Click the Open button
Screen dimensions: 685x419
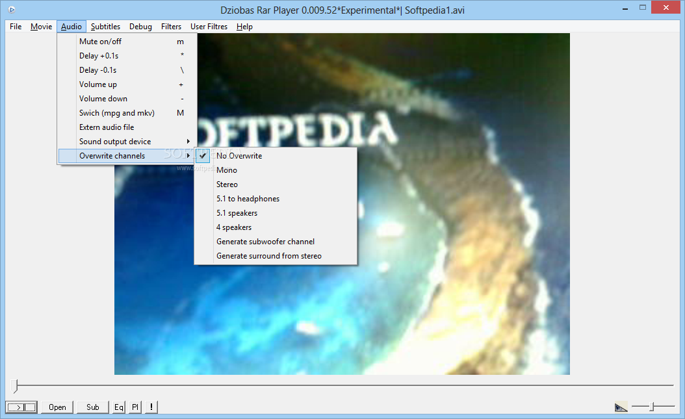57,407
